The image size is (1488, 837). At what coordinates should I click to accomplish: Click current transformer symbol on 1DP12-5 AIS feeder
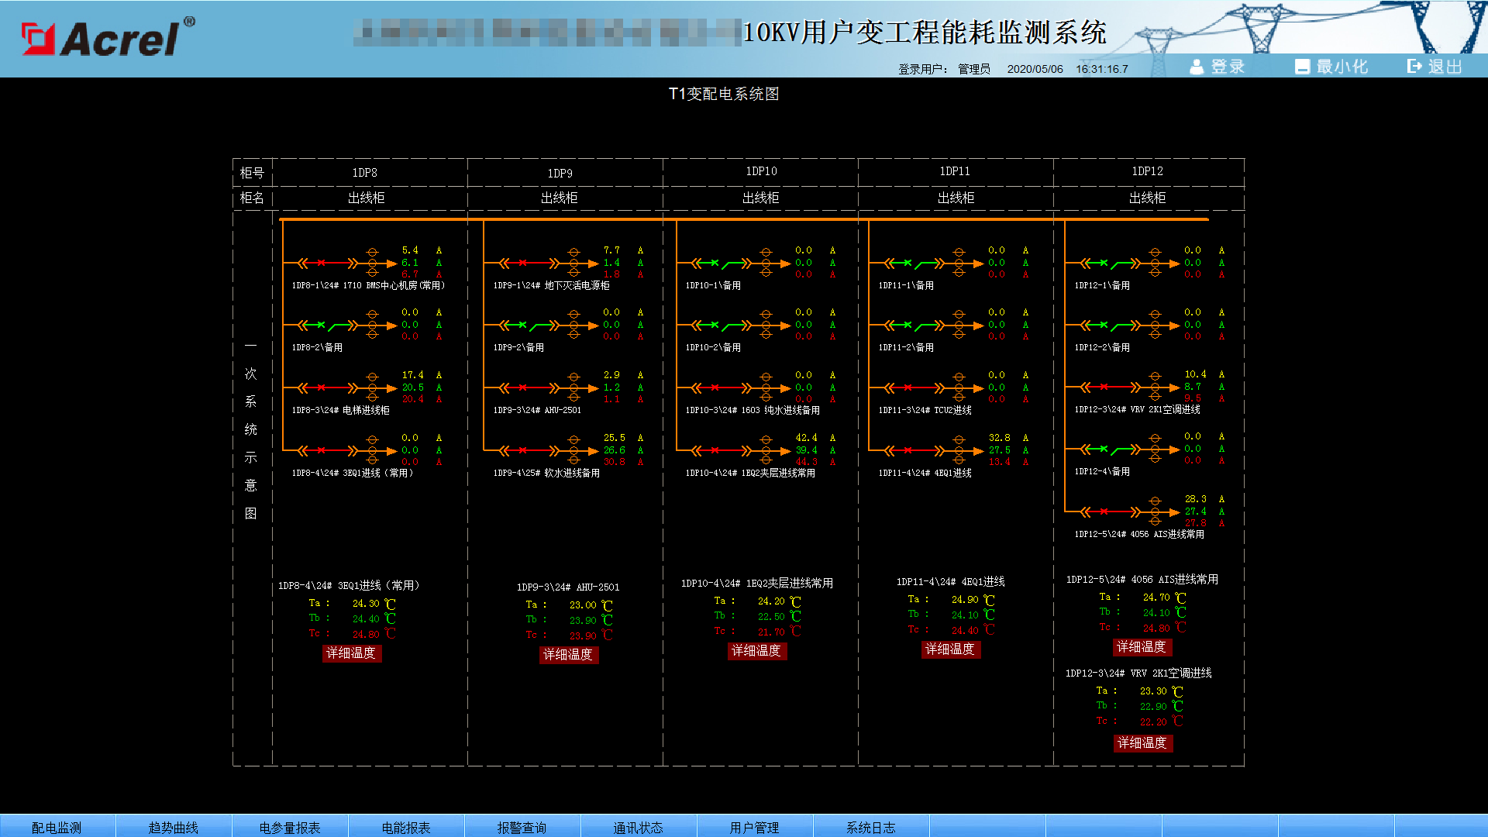point(1155,511)
